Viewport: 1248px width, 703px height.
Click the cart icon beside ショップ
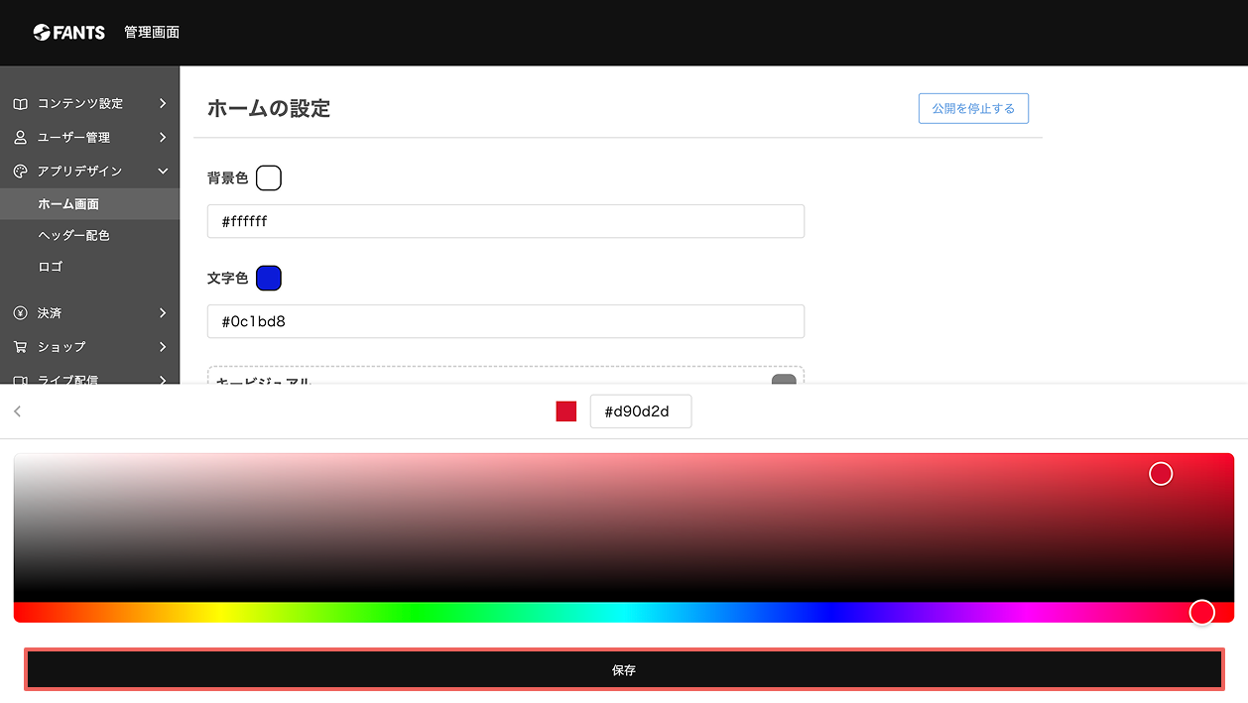[x=20, y=347]
